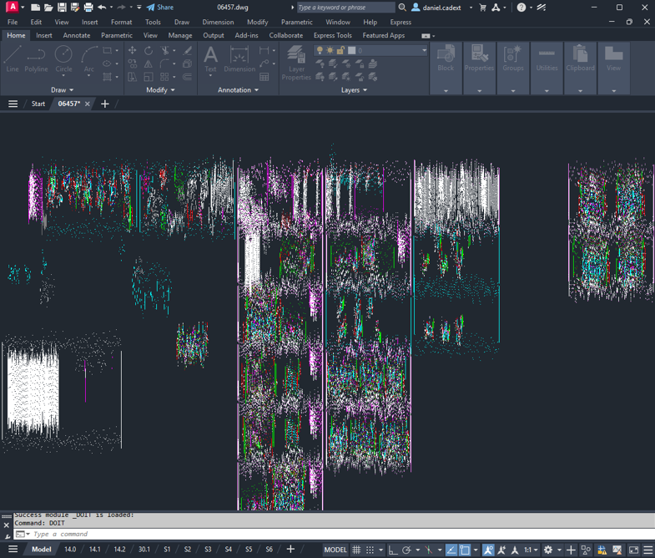Screen dimensions: 655x558
Task: Toggle Snap mode in status bar
Action: click(370, 550)
